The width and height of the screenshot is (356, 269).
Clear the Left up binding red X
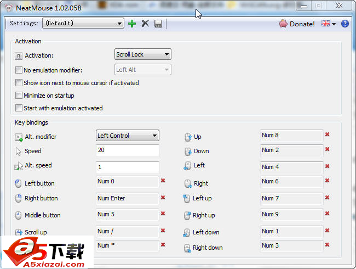click(327, 197)
